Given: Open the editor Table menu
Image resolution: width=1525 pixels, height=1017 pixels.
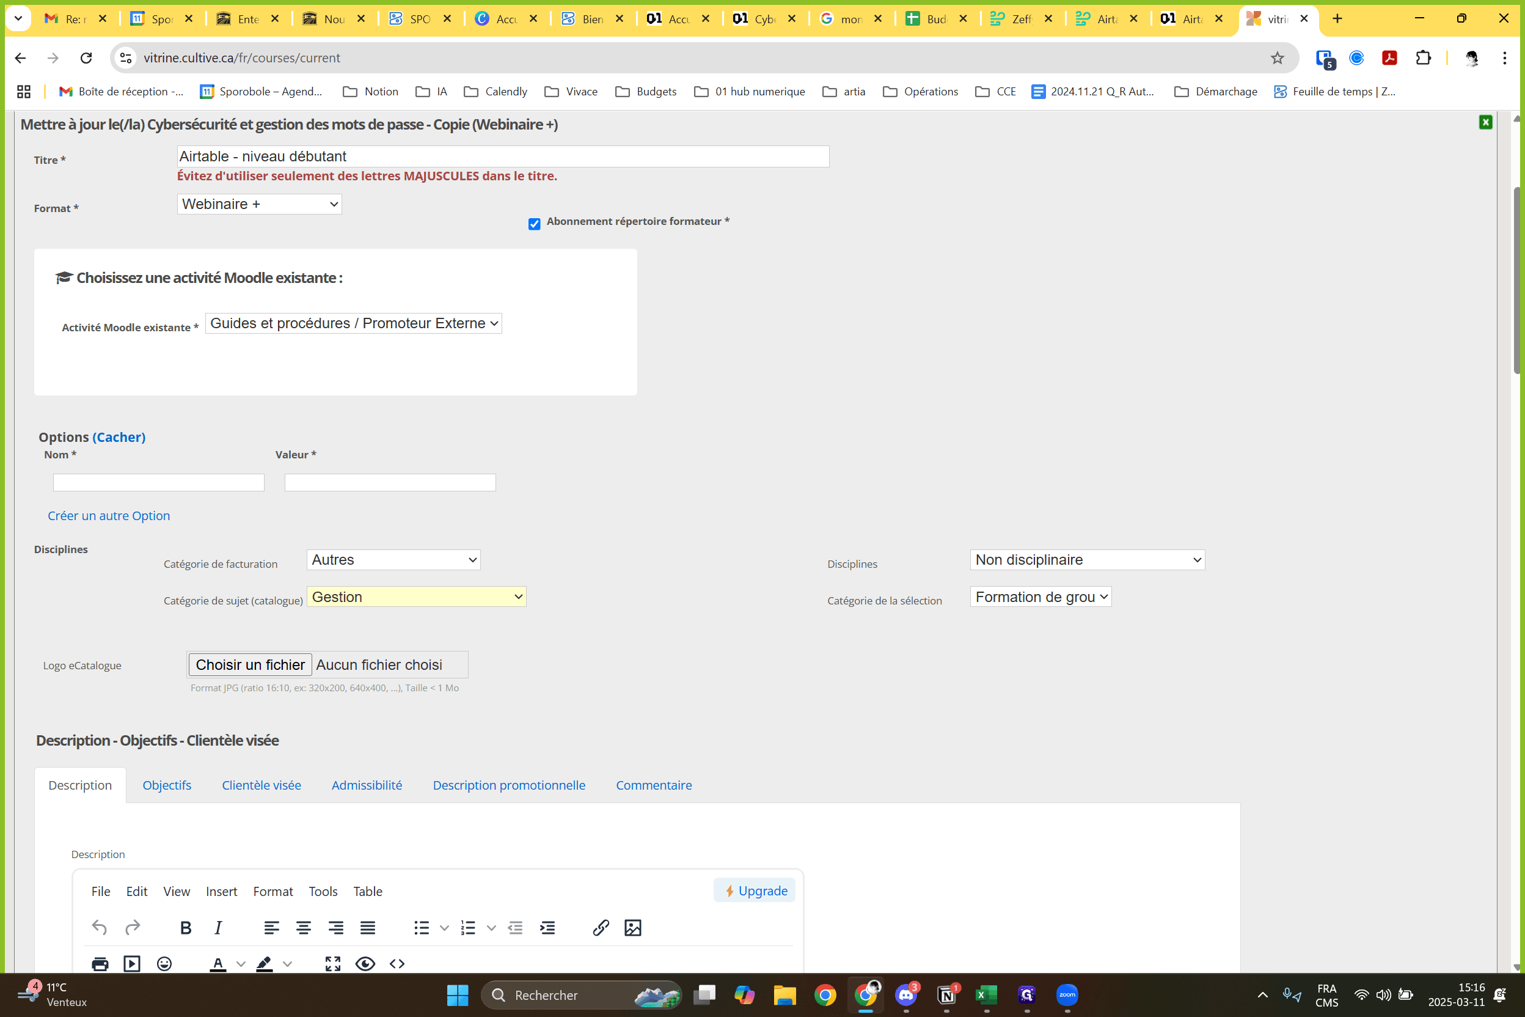Looking at the screenshot, I should (368, 891).
